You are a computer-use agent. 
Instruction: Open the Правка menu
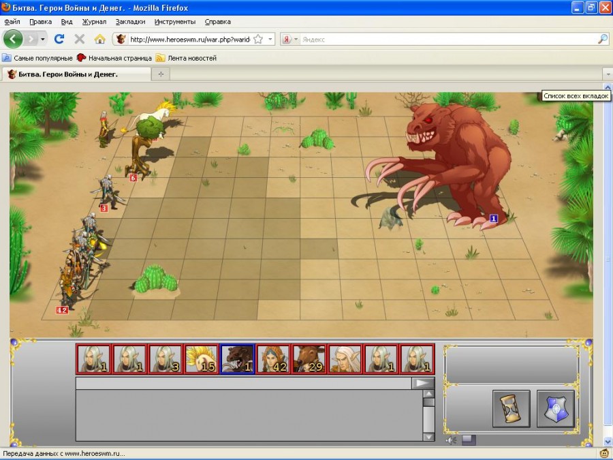point(41,22)
